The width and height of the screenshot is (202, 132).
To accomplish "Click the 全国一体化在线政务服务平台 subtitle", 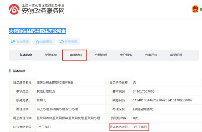I will (x=43, y=5).
